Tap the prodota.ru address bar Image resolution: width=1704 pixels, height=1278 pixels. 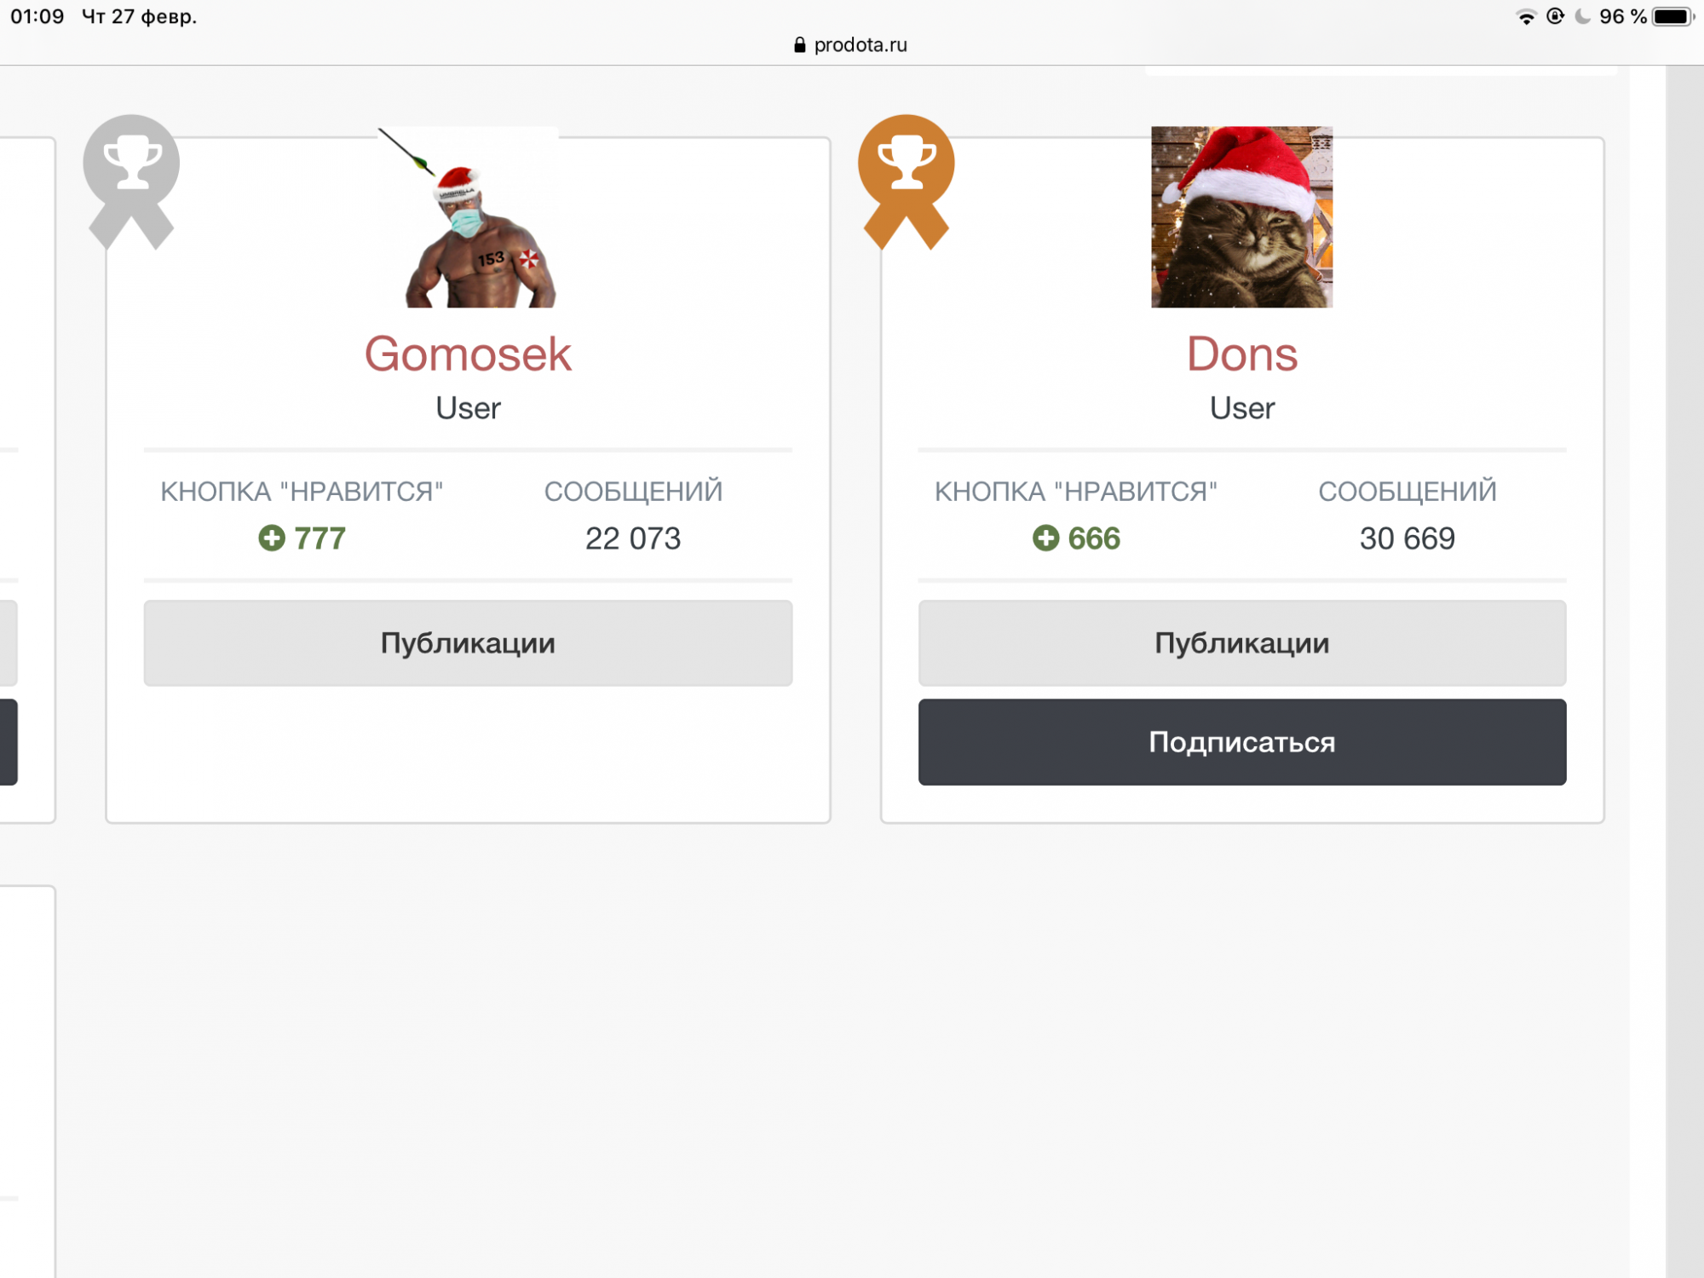point(860,45)
